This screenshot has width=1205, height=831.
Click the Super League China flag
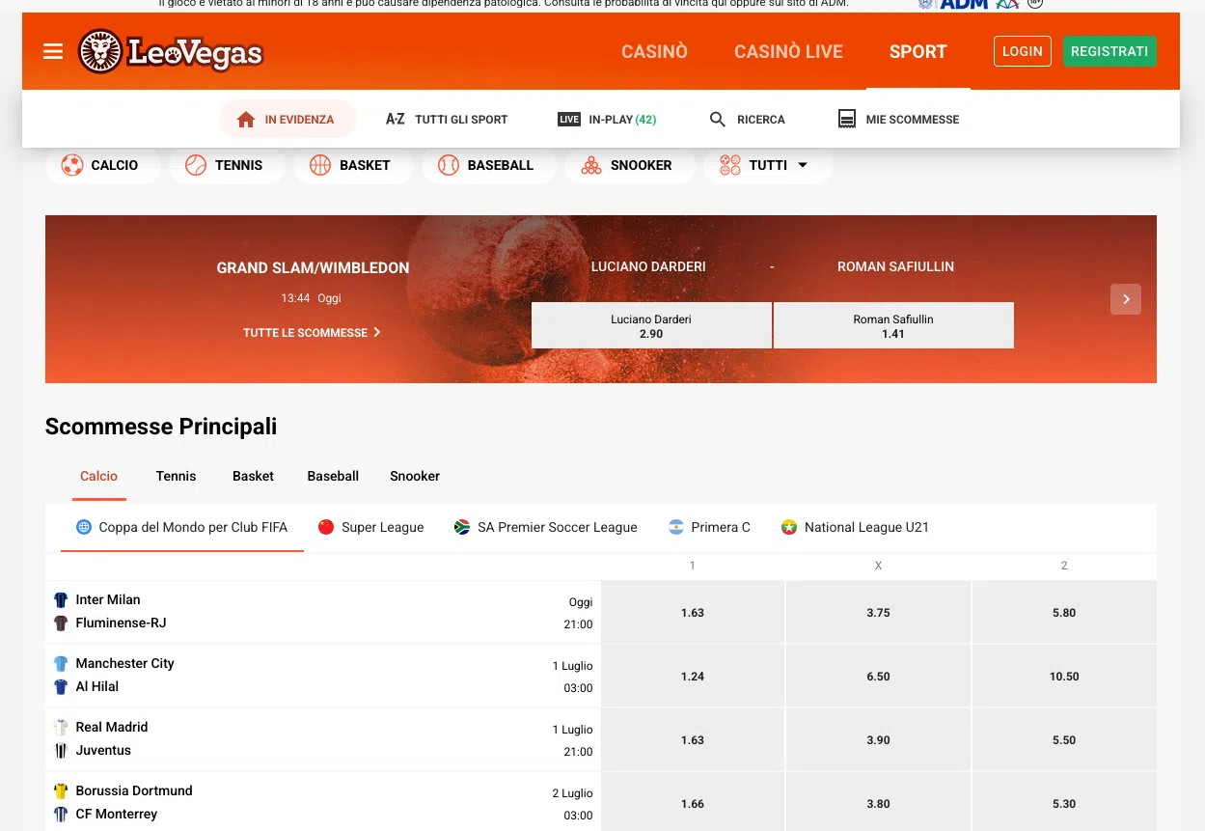pyautogui.click(x=326, y=527)
